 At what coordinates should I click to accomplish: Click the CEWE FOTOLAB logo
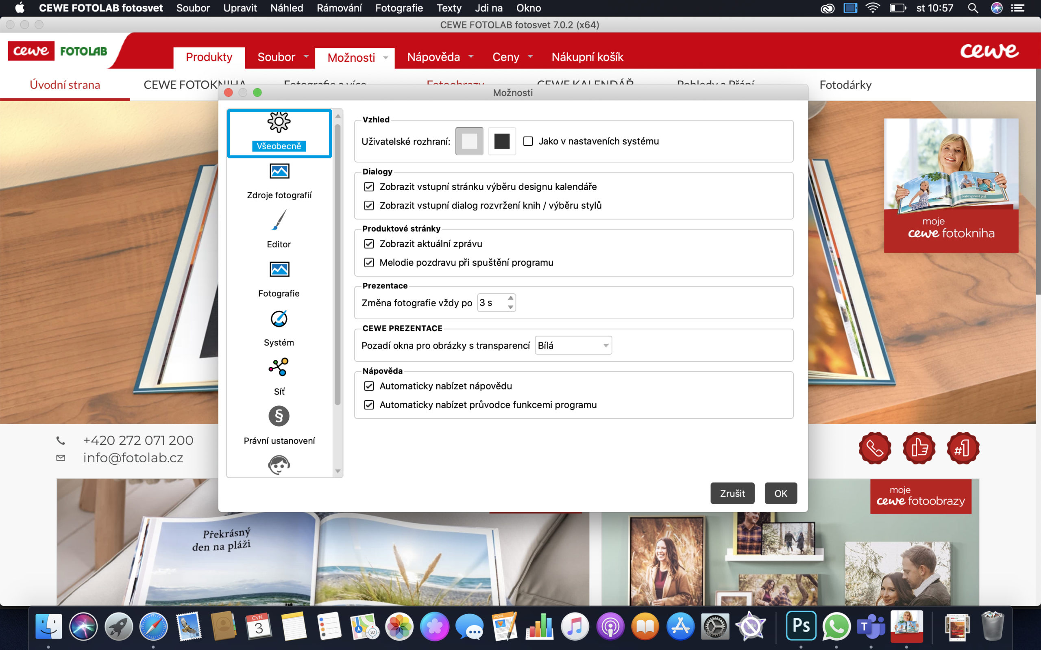58,51
